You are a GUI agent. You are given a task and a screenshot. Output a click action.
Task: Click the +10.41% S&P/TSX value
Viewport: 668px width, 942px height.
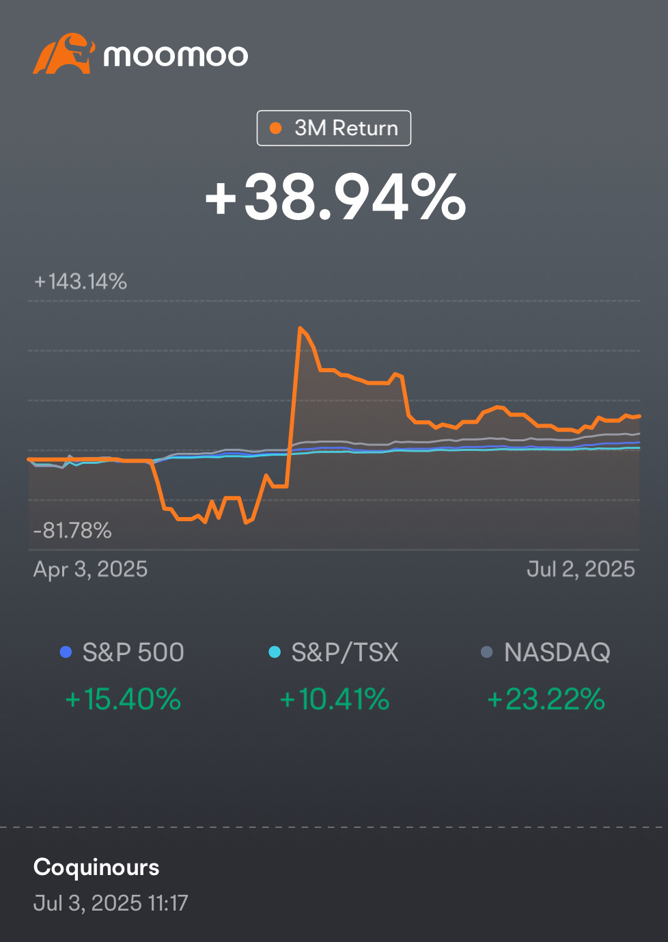point(334,699)
